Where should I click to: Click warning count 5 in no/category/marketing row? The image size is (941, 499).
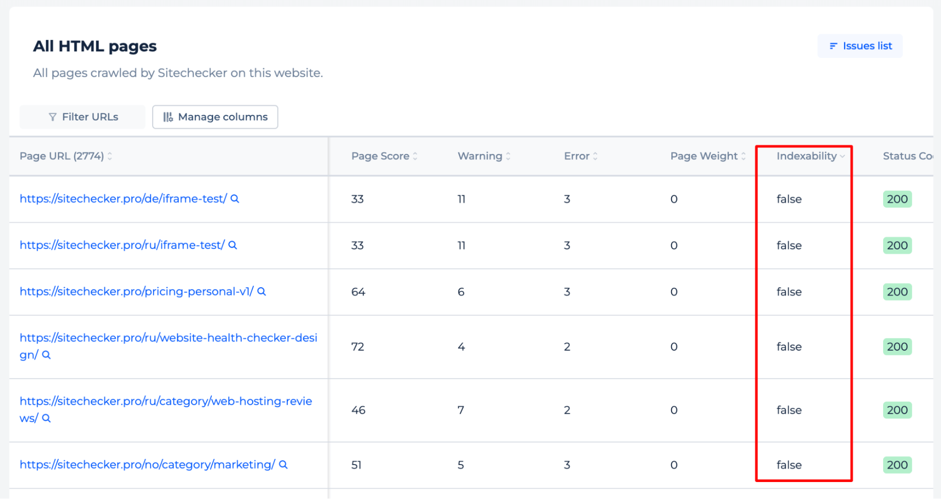(461, 465)
